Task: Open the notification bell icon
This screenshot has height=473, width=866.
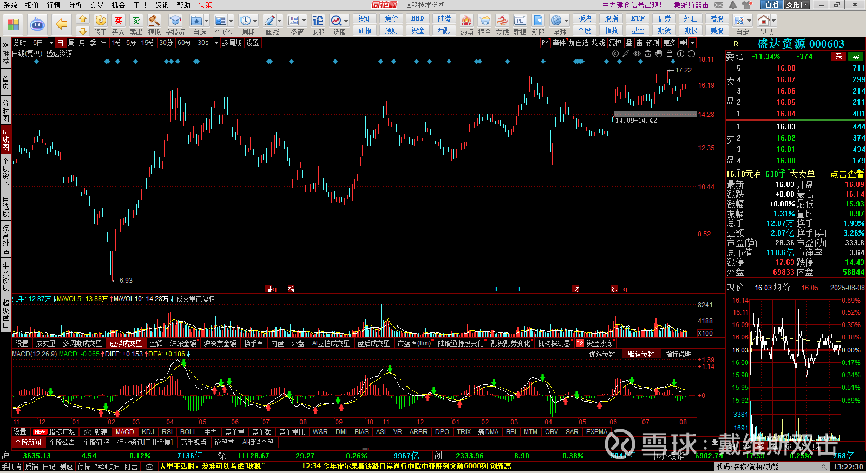Action: click(733, 5)
